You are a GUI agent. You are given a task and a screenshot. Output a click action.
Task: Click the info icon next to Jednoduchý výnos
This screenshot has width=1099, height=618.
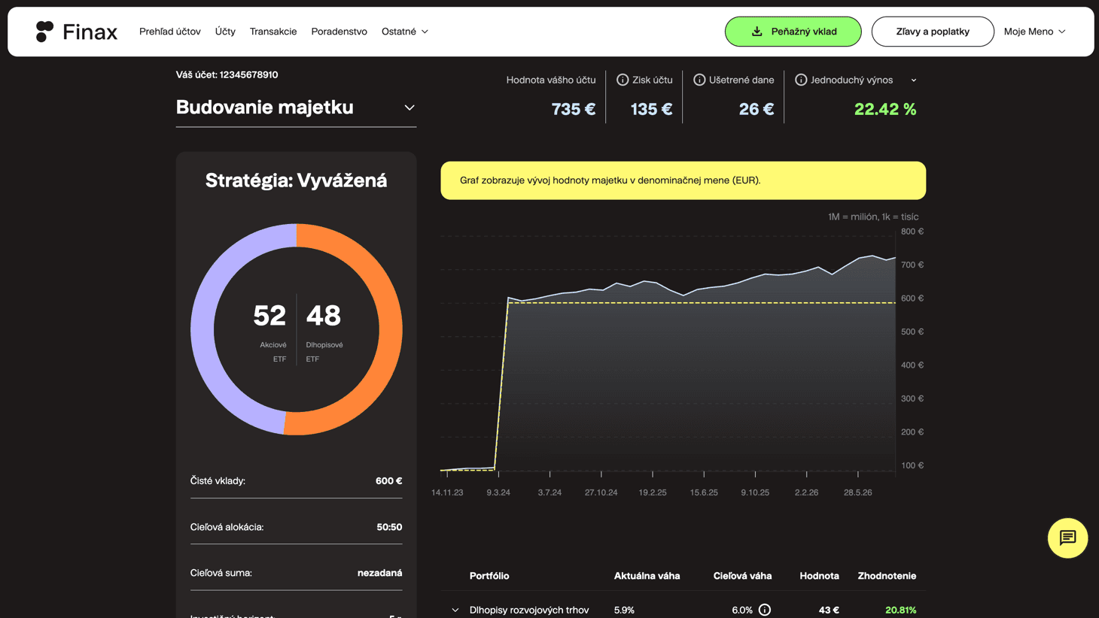[x=801, y=80]
